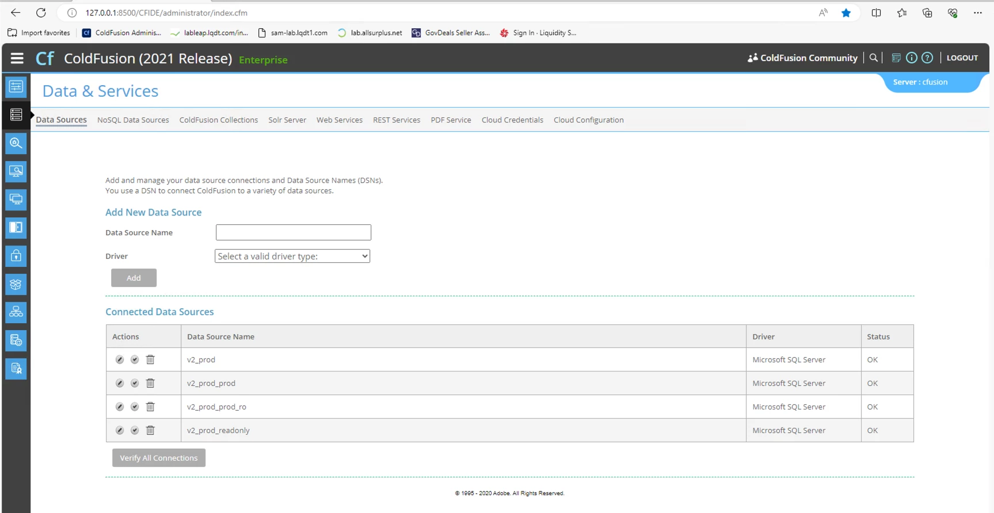Image resolution: width=994 pixels, height=513 pixels.
Task: Open the ColdFusion Community link
Action: pos(803,58)
